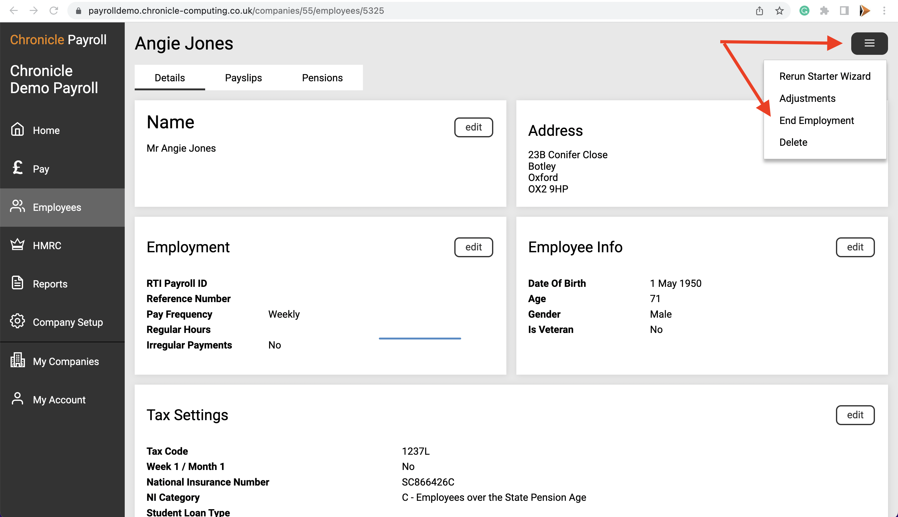Choose End Employment from the menu
This screenshot has width=898, height=517.
[x=817, y=120]
